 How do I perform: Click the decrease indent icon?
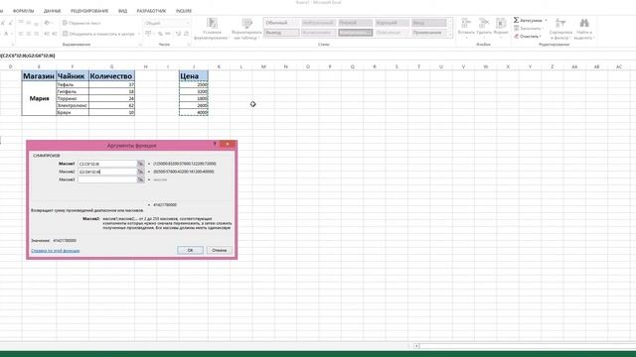[x=47, y=34]
